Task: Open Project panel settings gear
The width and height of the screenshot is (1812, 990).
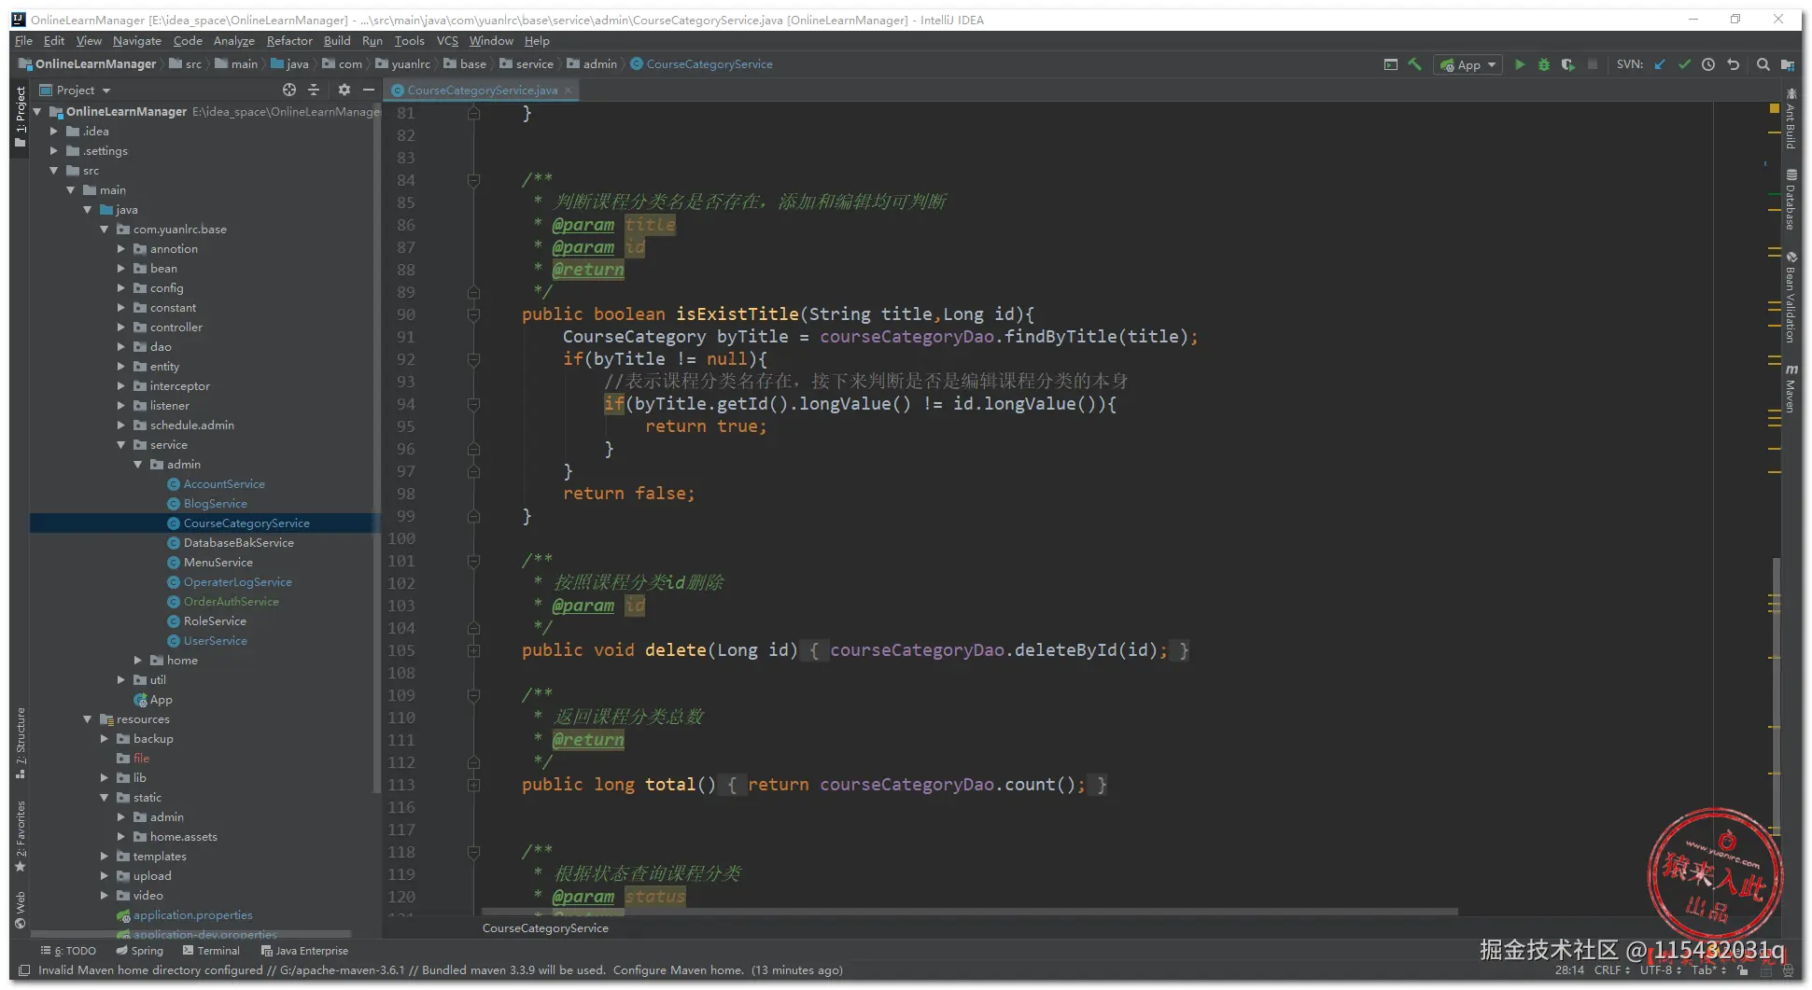Action: (344, 90)
